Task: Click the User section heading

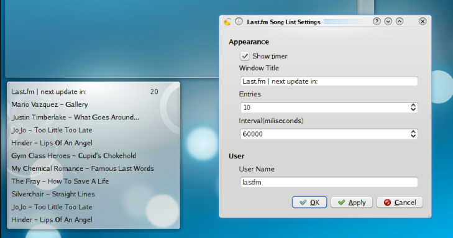Action: click(x=236, y=156)
